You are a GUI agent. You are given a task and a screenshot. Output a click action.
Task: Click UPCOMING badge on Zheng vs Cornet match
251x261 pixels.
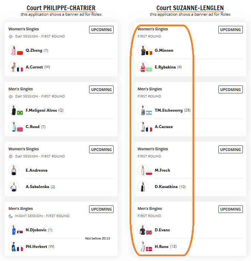pyautogui.click(x=101, y=30)
